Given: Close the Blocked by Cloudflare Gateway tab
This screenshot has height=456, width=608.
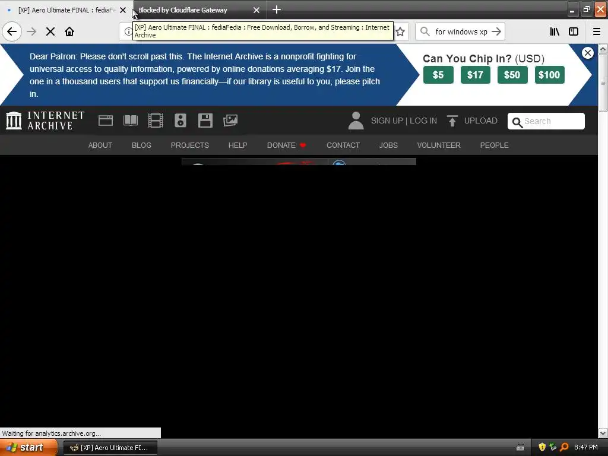Looking at the screenshot, I should click(x=256, y=10).
